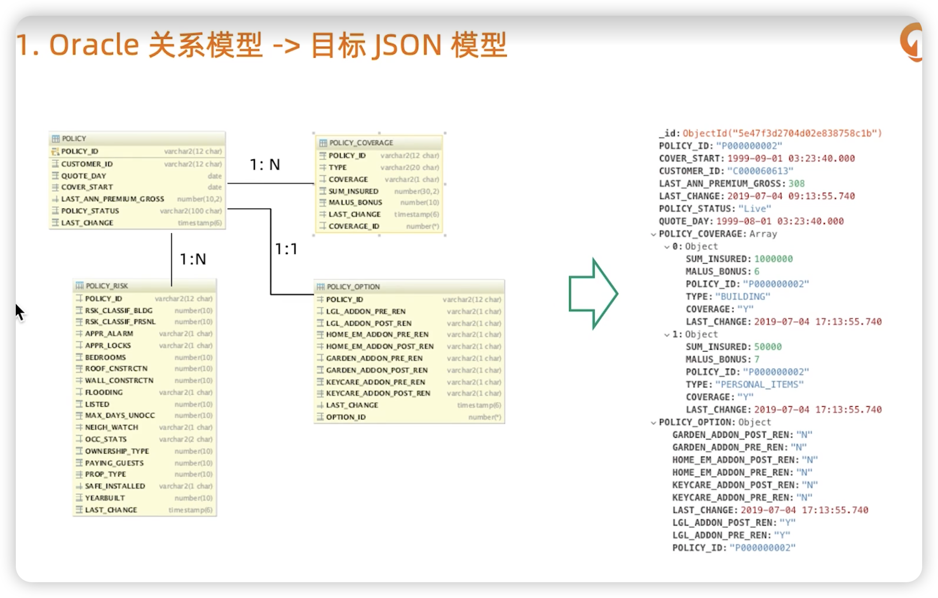Image resolution: width=938 pixels, height=598 pixels.
Task: Select the _id ObjectId field
Action: 770,133
